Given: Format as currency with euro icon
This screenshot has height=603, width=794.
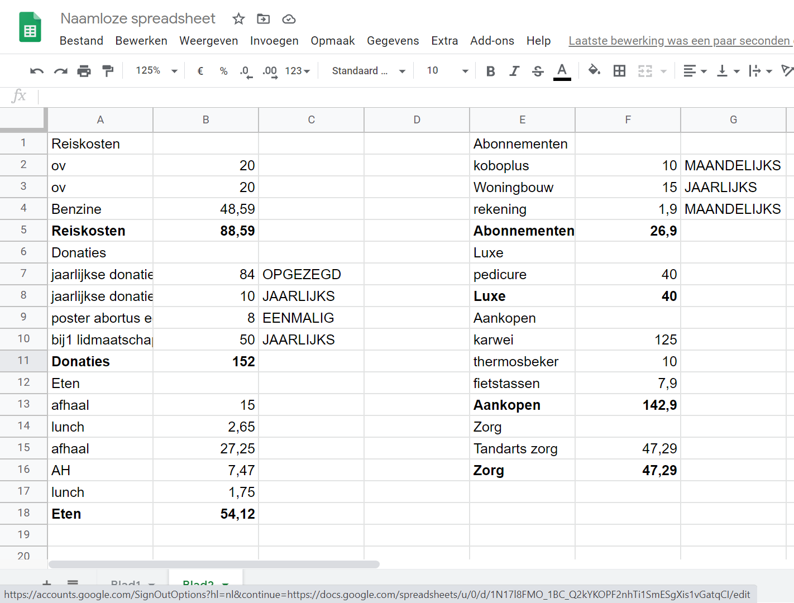Looking at the screenshot, I should pos(200,71).
